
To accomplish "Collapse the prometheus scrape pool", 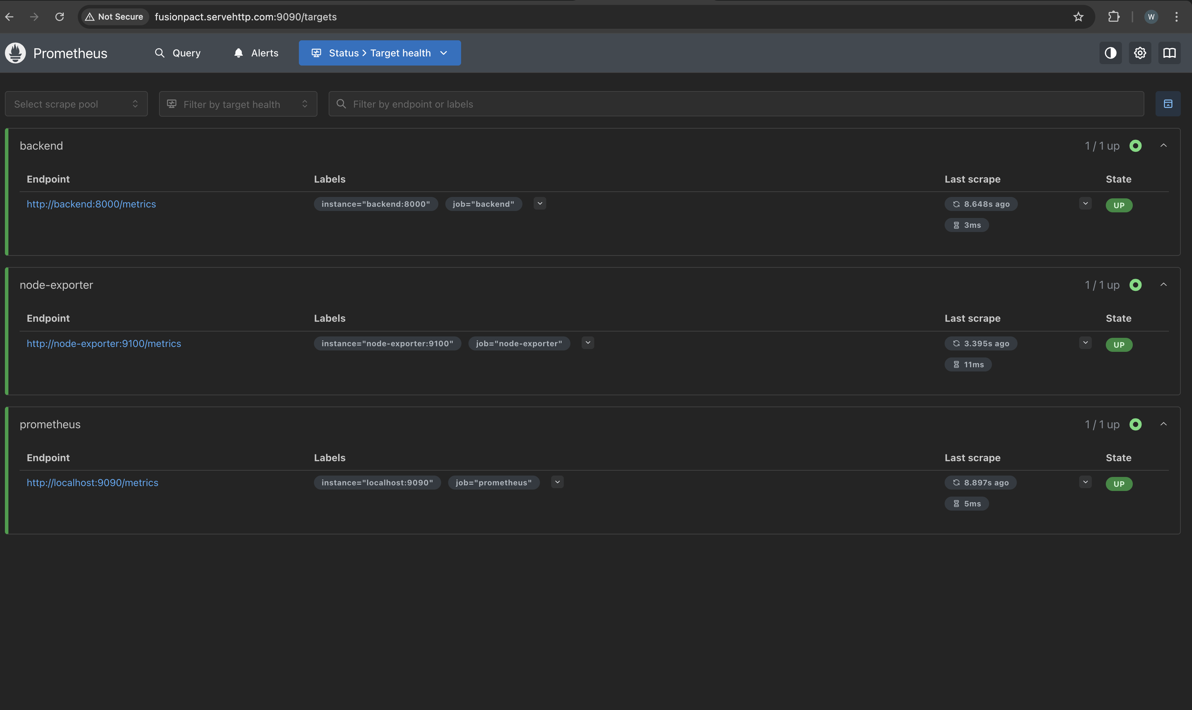I will point(1163,424).
